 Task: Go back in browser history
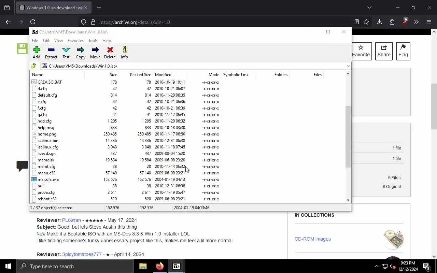pyautogui.click(x=8, y=22)
